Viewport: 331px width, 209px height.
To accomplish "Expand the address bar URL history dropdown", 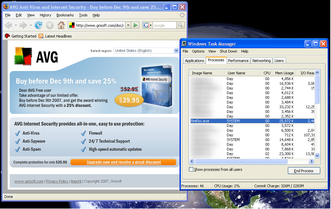I will 128,25.
